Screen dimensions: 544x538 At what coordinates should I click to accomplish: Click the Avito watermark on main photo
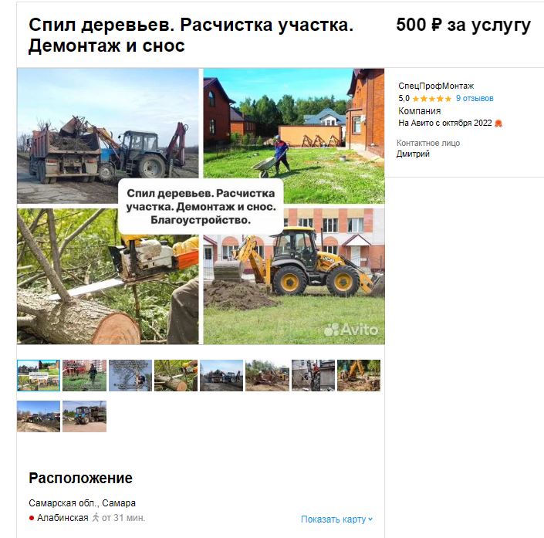350,329
